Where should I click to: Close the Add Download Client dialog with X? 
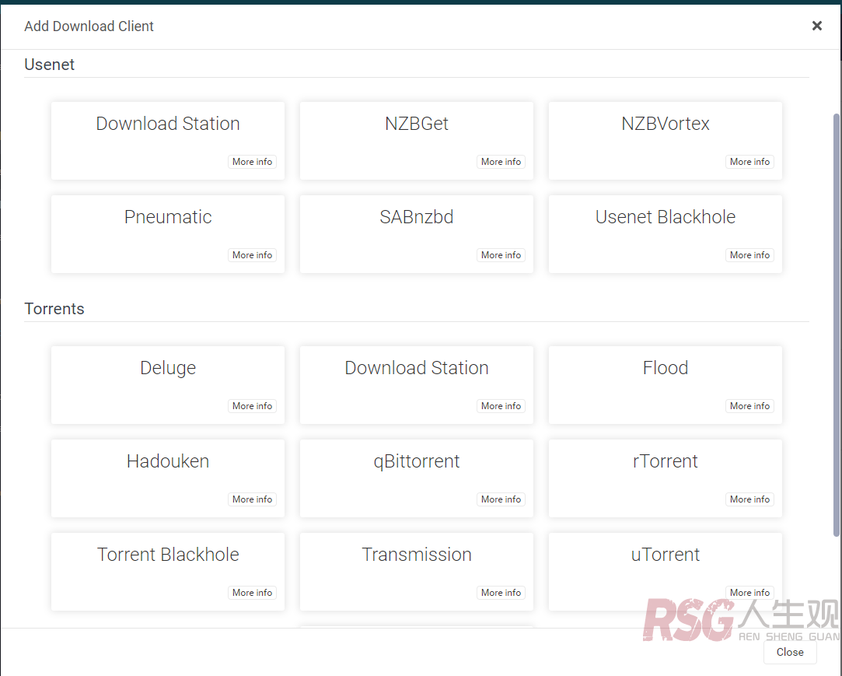point(817,26)
